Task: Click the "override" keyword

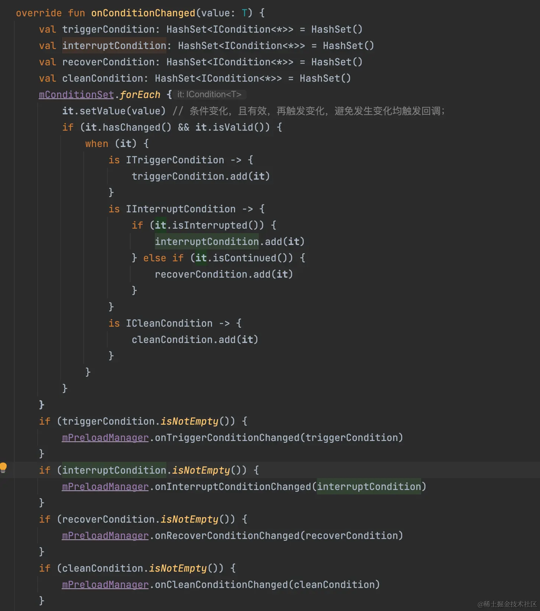Action: [x=39, y=13]
